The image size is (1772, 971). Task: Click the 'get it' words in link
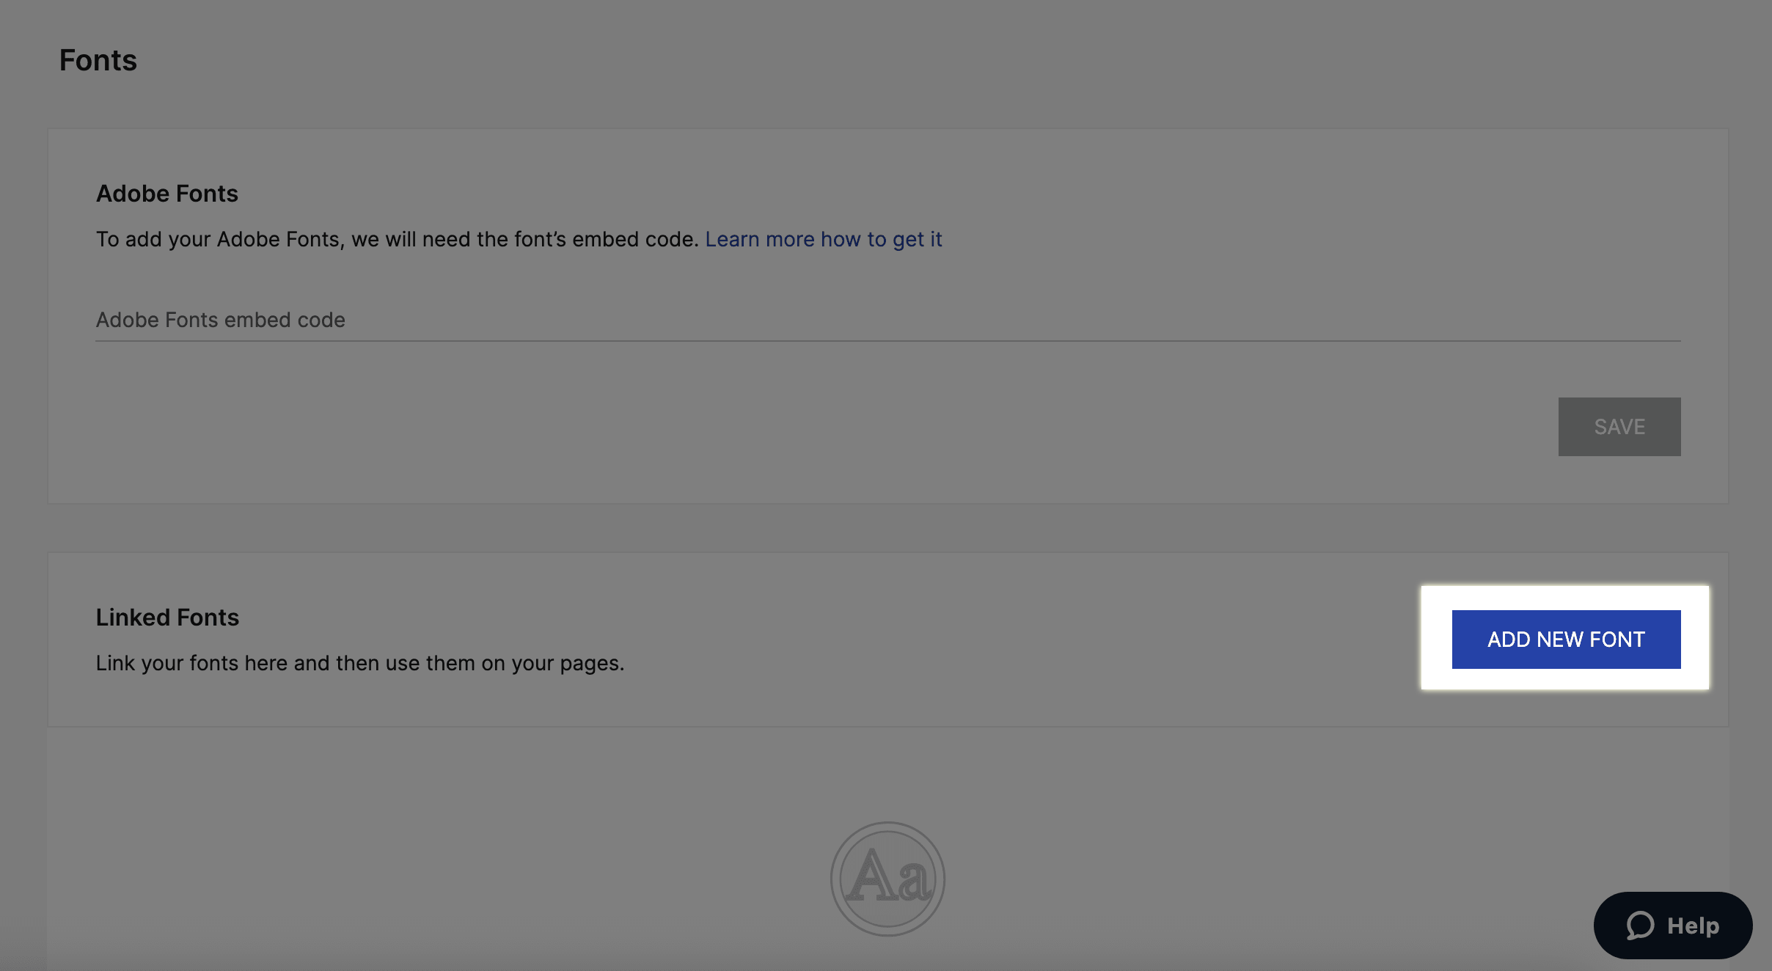pyautogui.click(x=917, y=239)
